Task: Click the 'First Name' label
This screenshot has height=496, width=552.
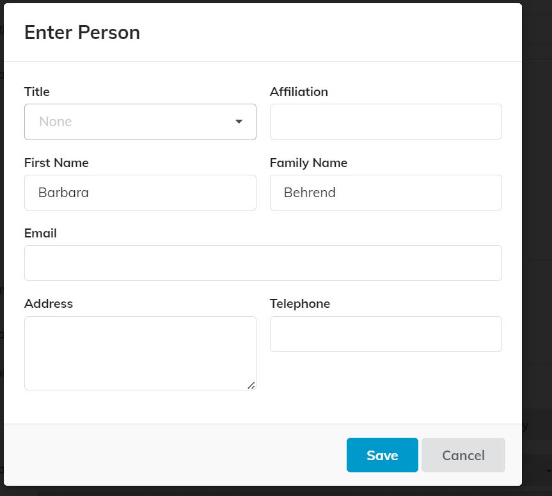Action: [56, 163]
